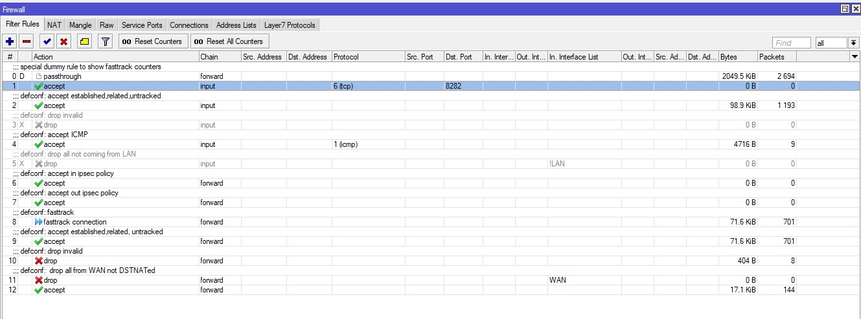Open column selector dropdown arrow in header
This screenshot has width=861, height=319.
[855, 57]
